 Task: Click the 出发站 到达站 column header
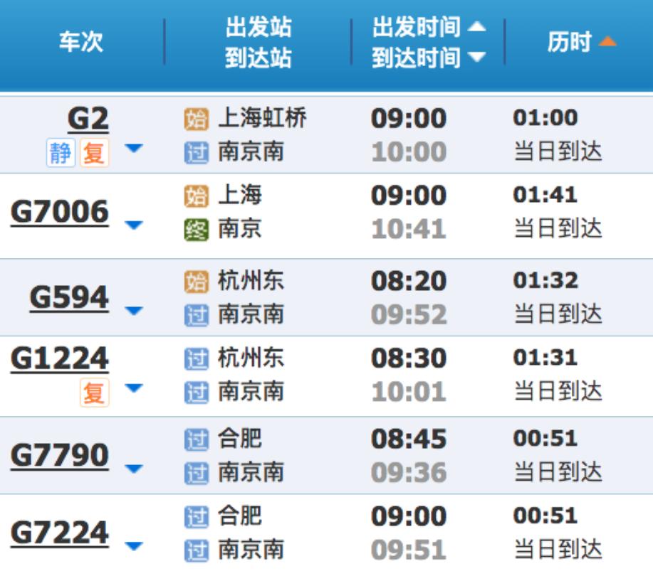coord(258,42)
